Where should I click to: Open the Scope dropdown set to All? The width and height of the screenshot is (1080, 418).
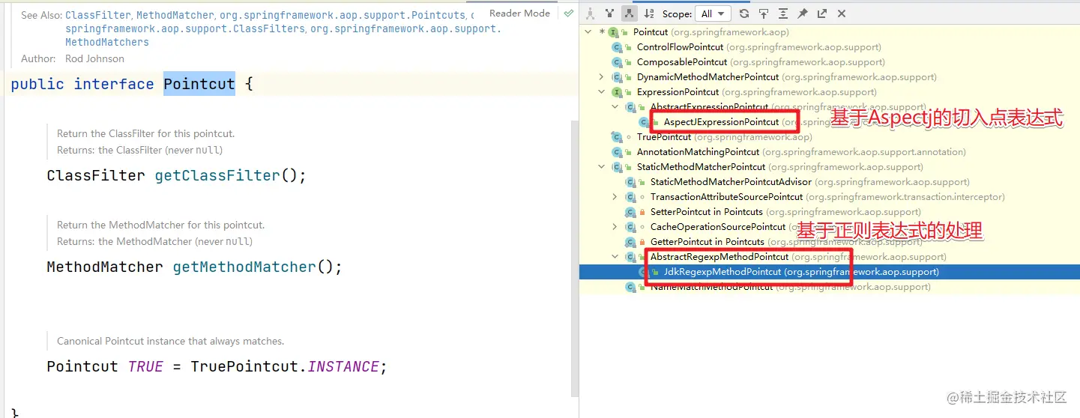[713, 13]
